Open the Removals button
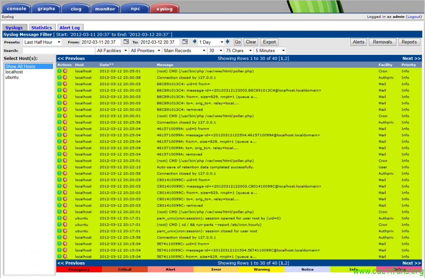425x278 pixels. (x=382, y=42)
